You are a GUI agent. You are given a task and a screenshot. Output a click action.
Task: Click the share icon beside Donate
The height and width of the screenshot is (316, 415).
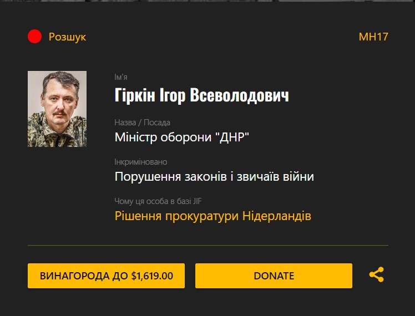point(376,274)
